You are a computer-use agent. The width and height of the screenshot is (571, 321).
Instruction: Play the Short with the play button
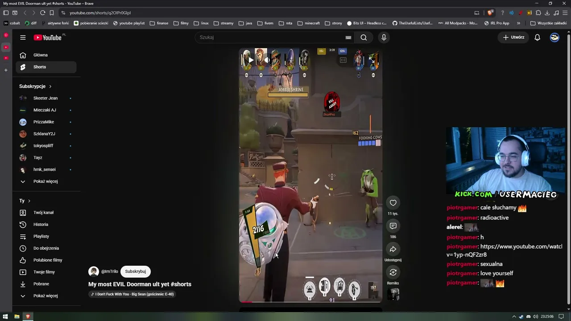251,60
